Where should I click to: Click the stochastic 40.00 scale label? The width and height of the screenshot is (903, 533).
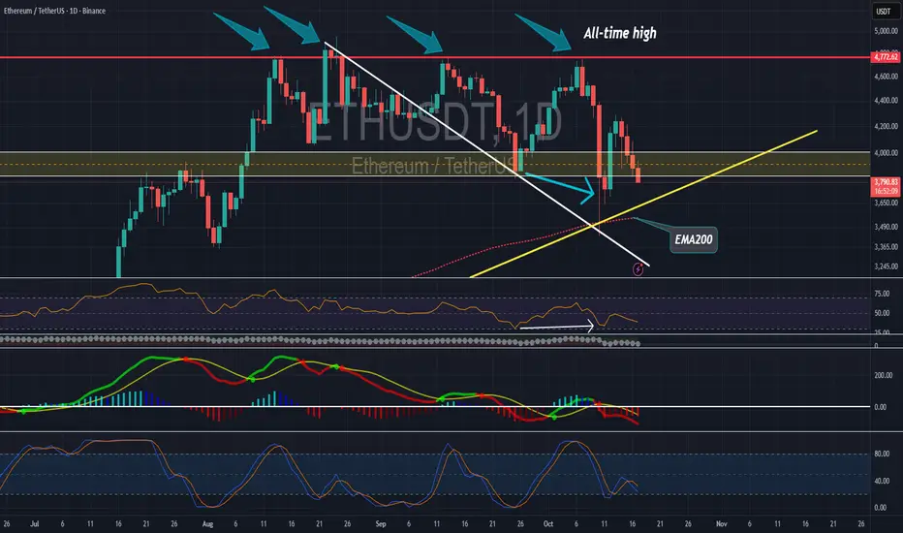pyautogui.click(x=882, y=481)
